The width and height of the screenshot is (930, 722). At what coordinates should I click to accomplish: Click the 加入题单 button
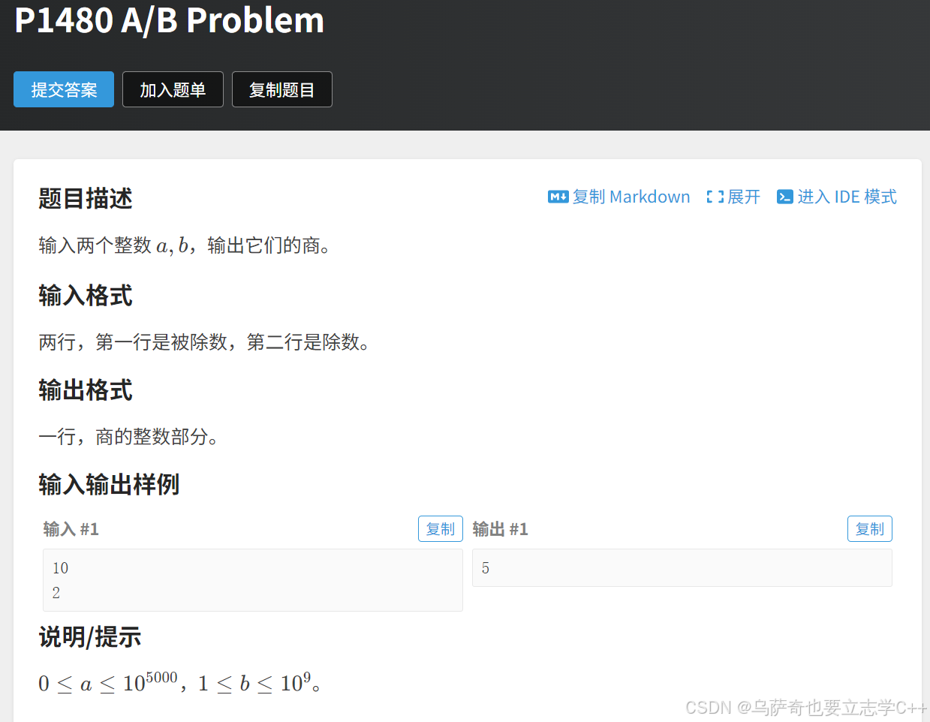(x=173, y=89)
